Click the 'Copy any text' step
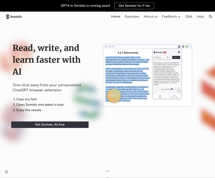The width and height of the screenshot is (215, 178). 26,99
